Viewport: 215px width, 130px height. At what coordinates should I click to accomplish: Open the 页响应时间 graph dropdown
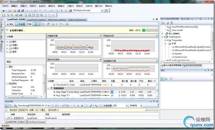(157, 36)
